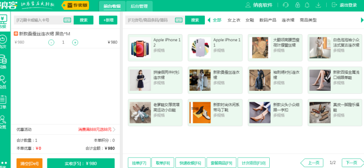The height and width of the screenshot is (168, 364).
Task: Open the notifications bell icon
Action: point(307,5)
